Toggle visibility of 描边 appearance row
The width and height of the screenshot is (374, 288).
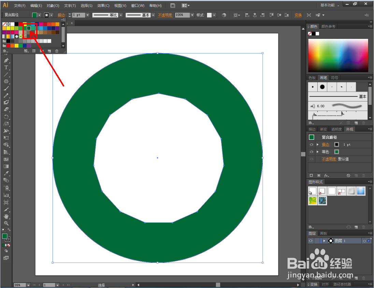(x=312, y=144)
